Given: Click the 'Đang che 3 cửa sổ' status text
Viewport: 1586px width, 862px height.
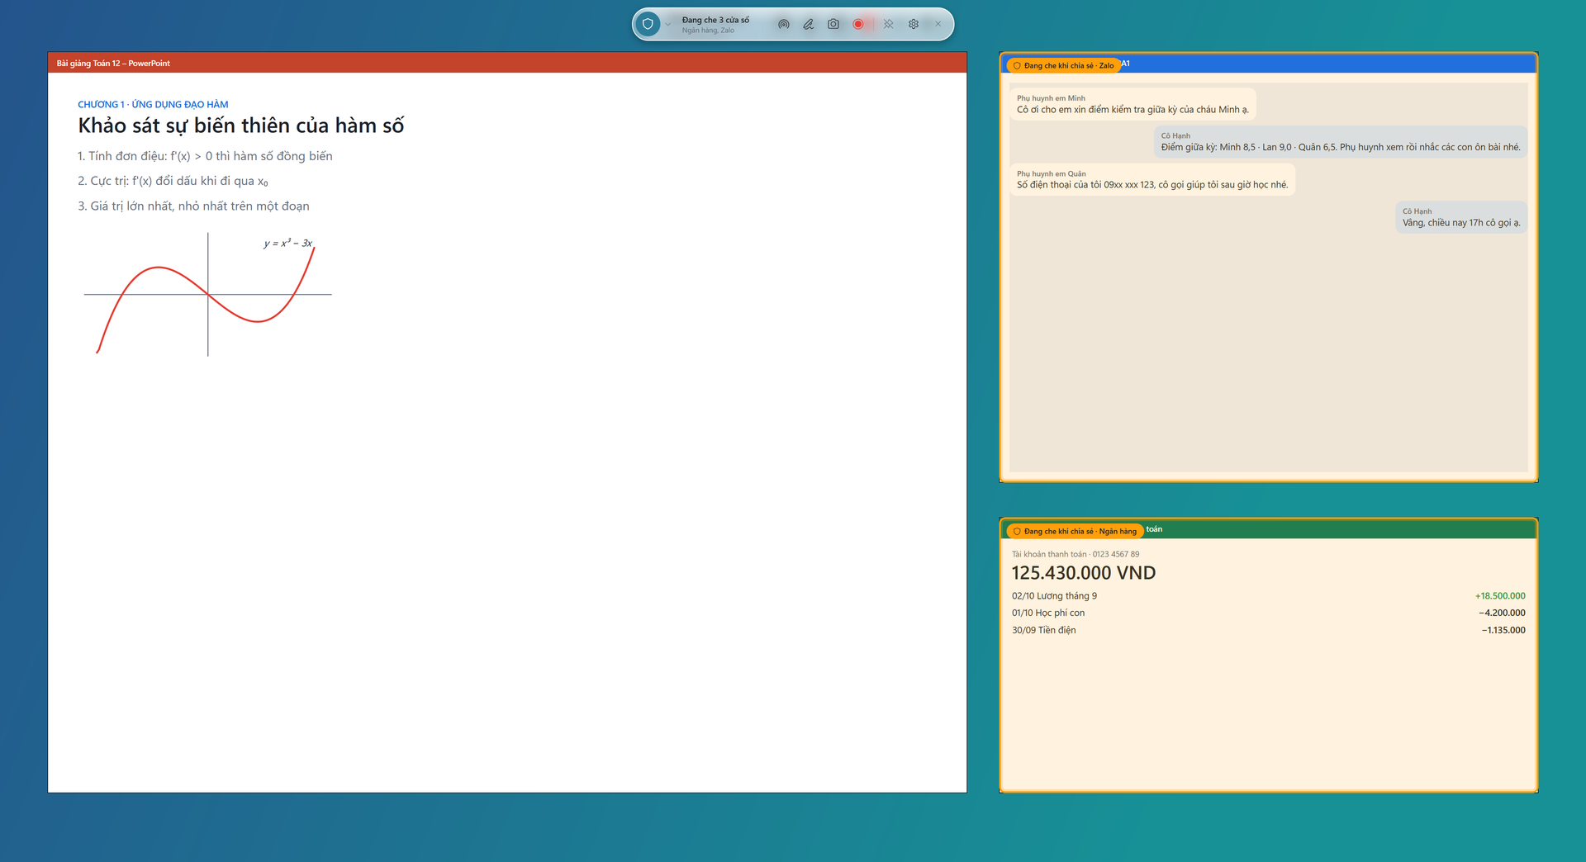Looking at the screenshot, I should point(715,20).
